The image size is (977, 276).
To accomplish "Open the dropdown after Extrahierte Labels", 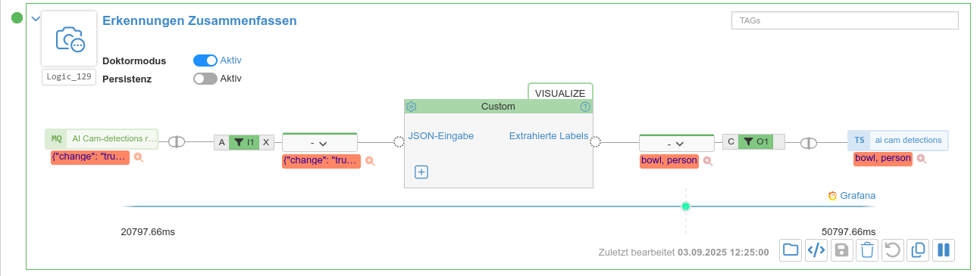I will pos(676,142).
